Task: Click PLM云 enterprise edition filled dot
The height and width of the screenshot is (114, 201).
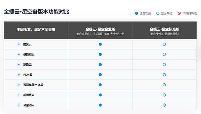Action: tap(100, 75)
